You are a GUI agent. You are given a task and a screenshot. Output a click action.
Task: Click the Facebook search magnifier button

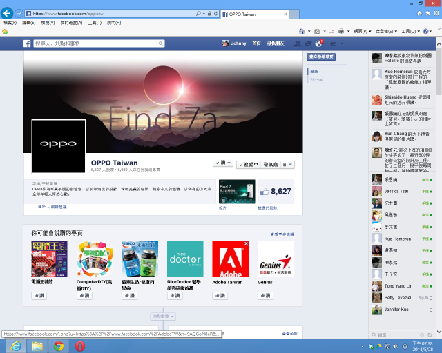pos(161,43)
